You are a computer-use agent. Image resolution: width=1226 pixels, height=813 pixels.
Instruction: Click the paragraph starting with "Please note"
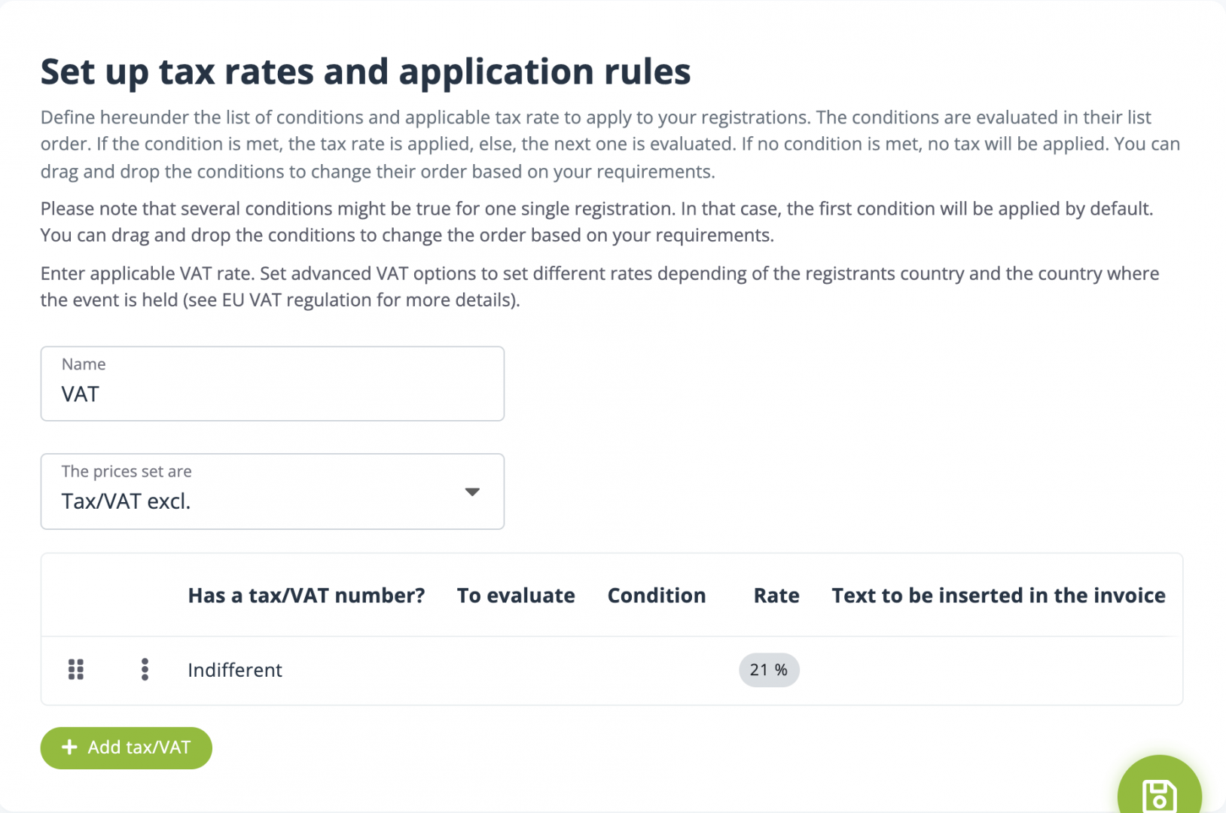pos(596,222)
